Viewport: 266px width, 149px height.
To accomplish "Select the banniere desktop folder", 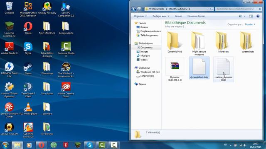I will (x=47, y=108).
